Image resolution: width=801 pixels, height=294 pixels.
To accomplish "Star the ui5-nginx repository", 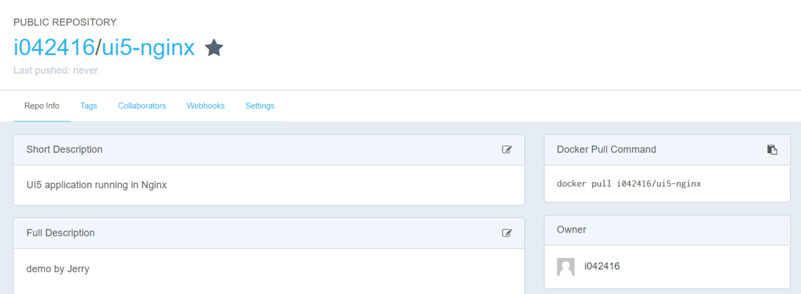I will tap(214, 48).
